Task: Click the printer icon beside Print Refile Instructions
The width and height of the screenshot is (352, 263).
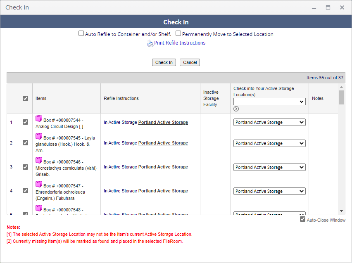Action: tap(150, 43)
